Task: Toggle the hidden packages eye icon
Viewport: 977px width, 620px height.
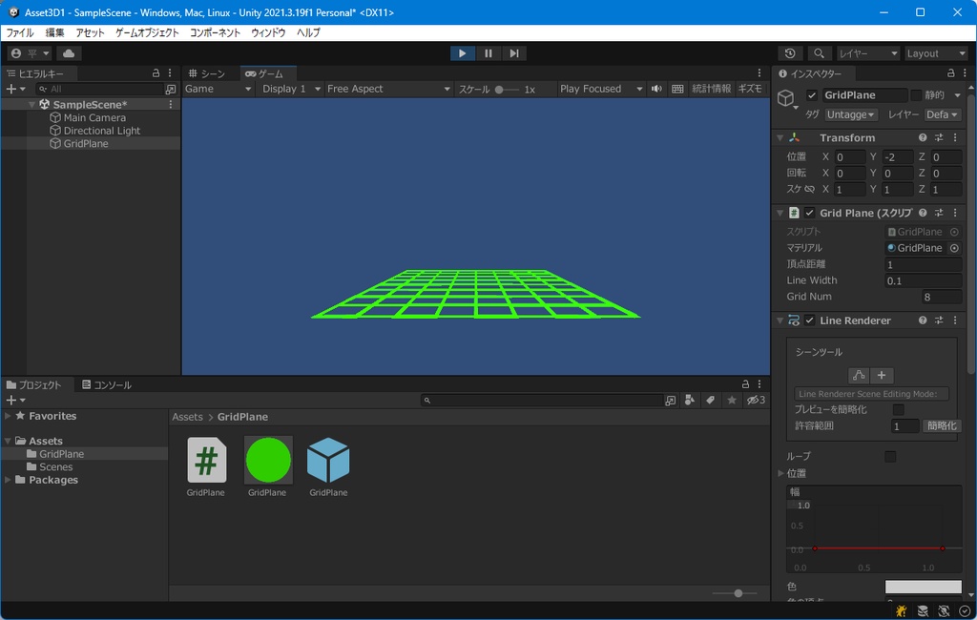Action: click(756, 400)
